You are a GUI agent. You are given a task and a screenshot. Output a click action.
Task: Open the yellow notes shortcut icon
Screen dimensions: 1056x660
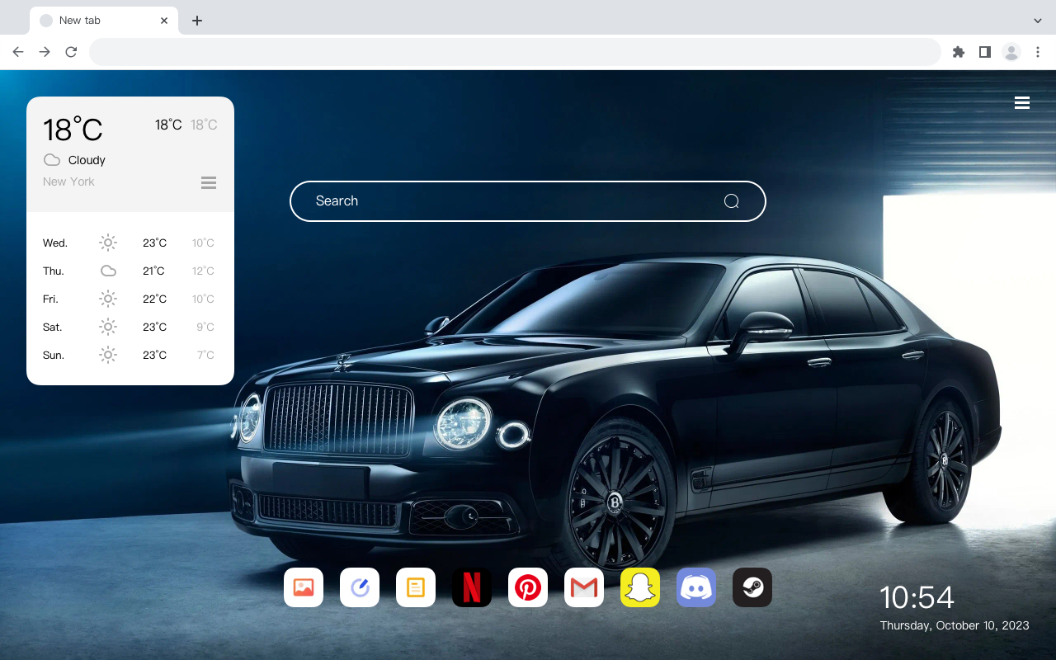[x=416, y=587]
